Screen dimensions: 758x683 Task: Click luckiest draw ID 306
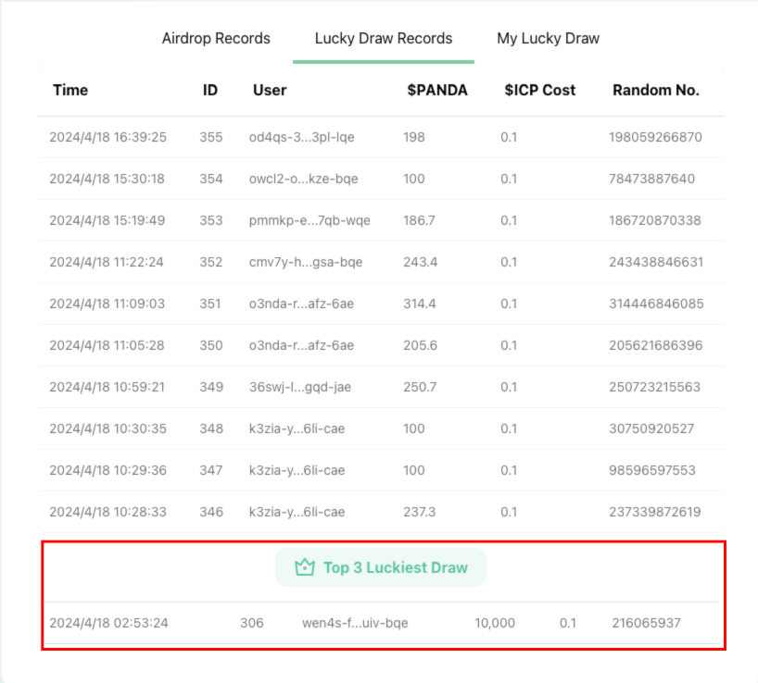pos(252,623)
